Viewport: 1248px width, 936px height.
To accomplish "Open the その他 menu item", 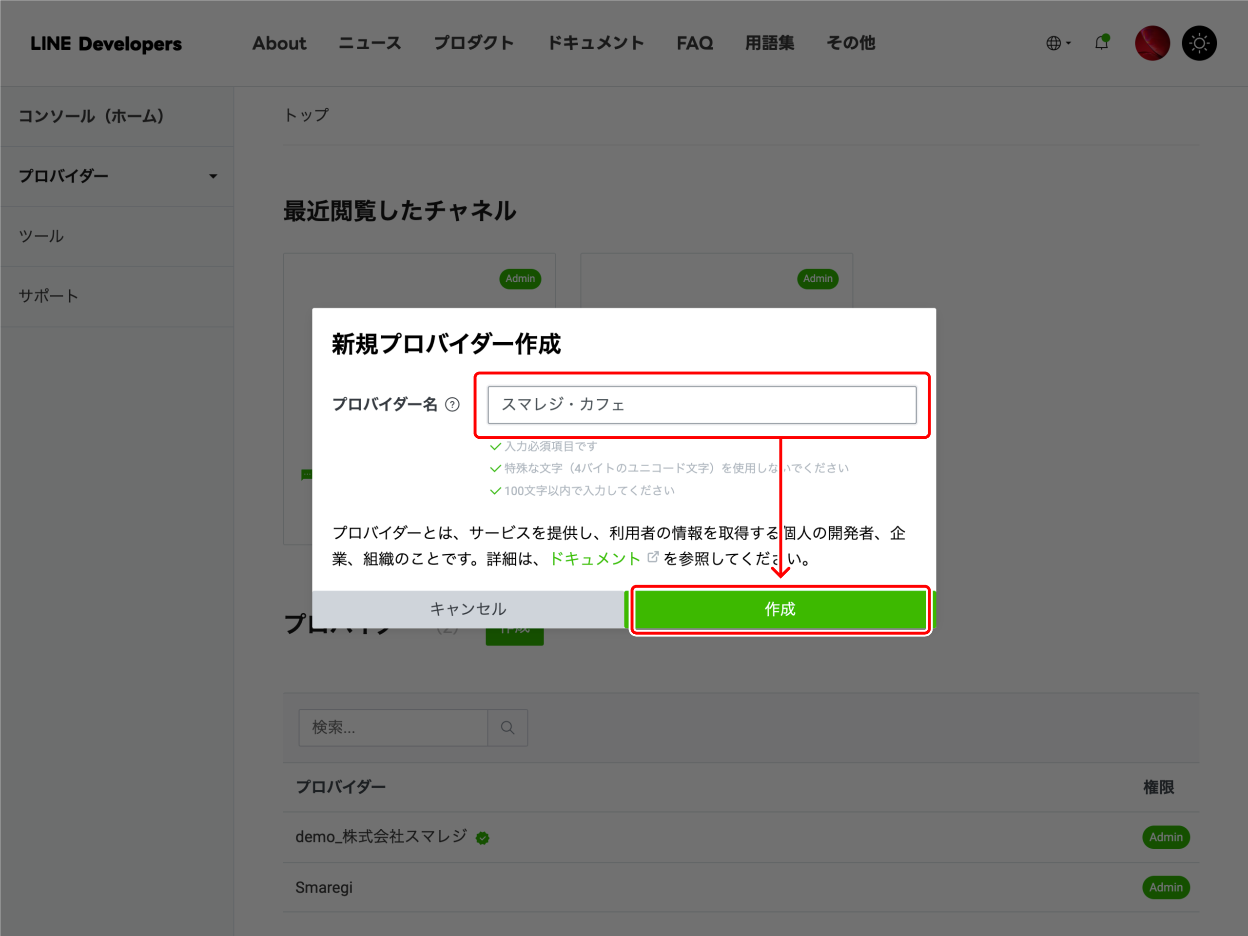I will (x=851, y=43).
